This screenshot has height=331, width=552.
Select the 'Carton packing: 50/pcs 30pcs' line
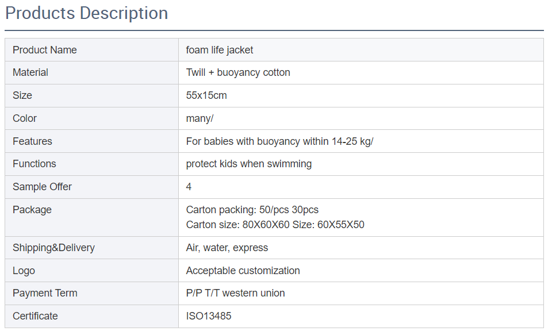252,210
